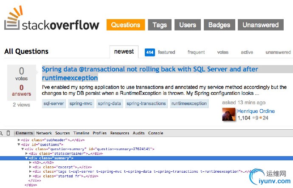Select the active tab

tap(247, 52)
